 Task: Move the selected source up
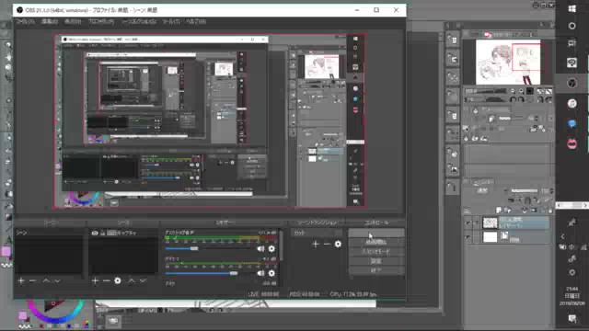[132, 280]
